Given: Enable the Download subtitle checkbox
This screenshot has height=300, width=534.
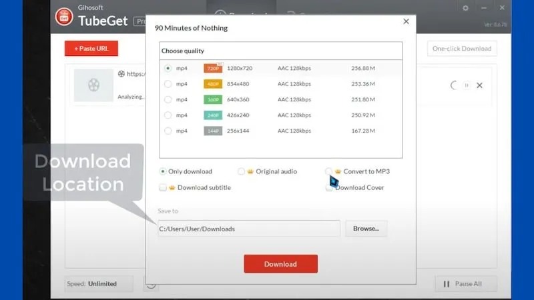Looking at the screenshot, I should [x=163, y=187].
